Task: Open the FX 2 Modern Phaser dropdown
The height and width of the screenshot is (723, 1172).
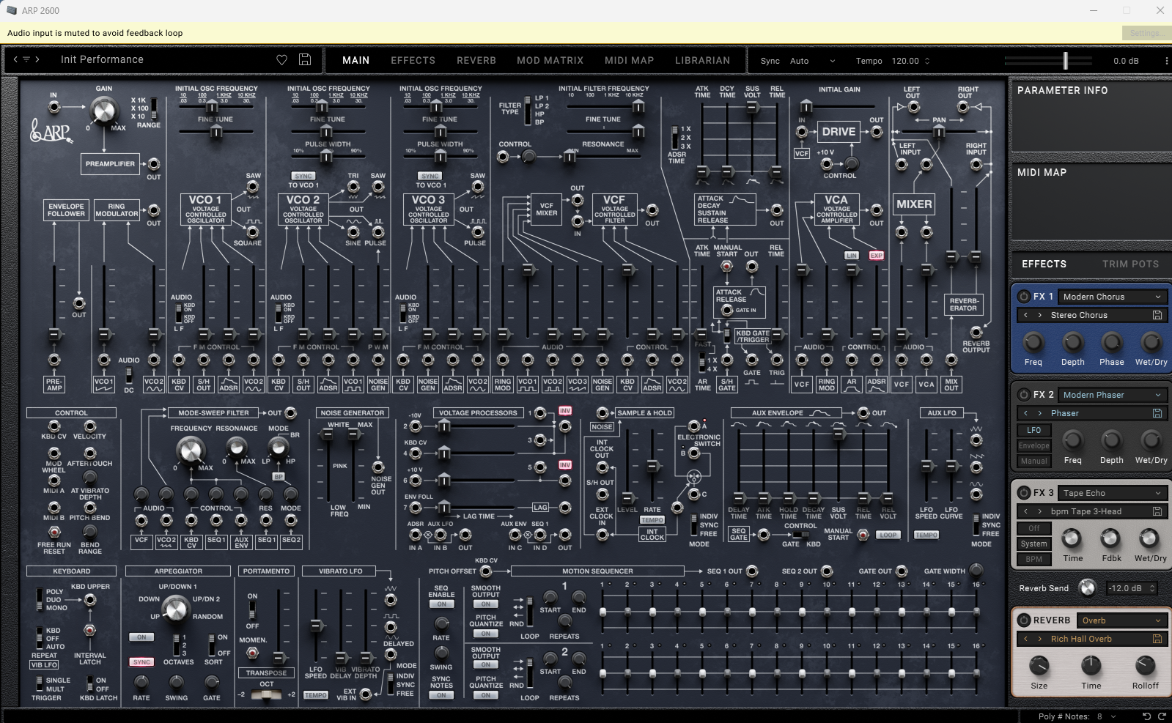Action: point(1112,395)
